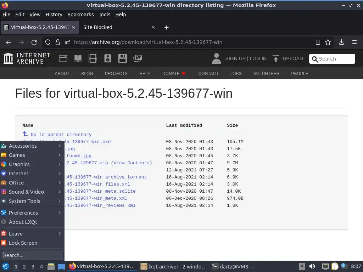Bookmark this page with the star icon
363x272 pixels.
[328, 42]
